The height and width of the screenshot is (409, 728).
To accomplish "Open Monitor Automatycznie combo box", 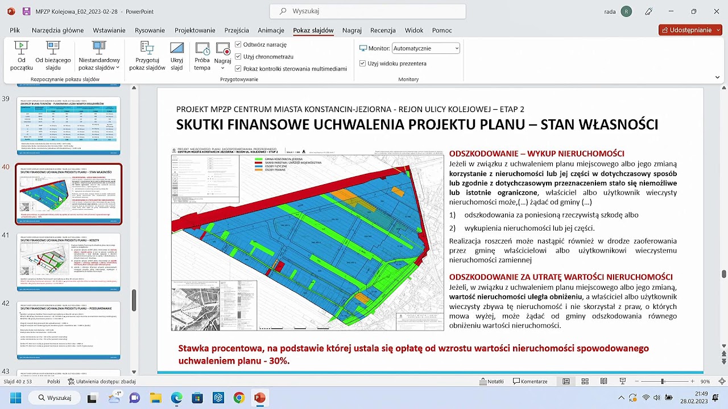I will 426,49.
